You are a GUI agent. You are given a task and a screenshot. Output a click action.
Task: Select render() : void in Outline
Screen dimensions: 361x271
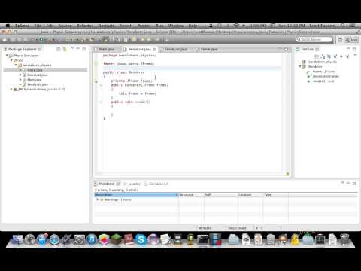321,81
